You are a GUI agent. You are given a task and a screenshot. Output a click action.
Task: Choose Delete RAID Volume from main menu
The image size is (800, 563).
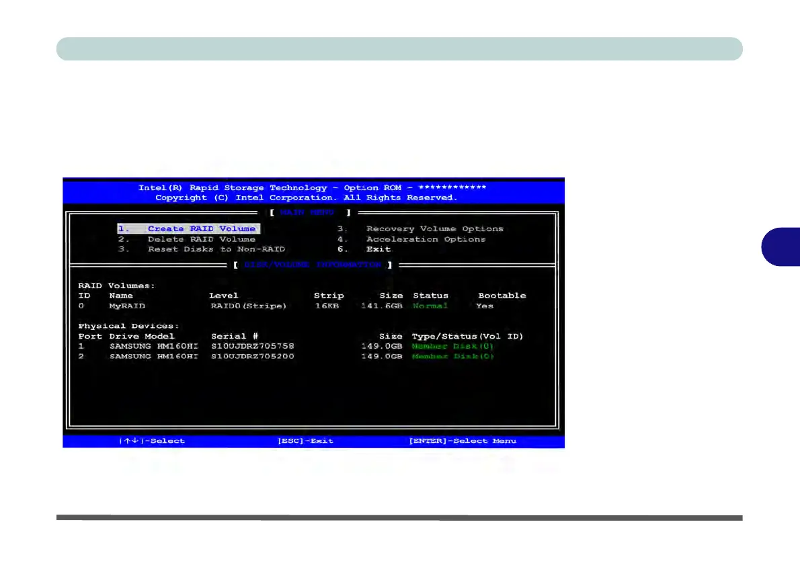tap(201, 239)
